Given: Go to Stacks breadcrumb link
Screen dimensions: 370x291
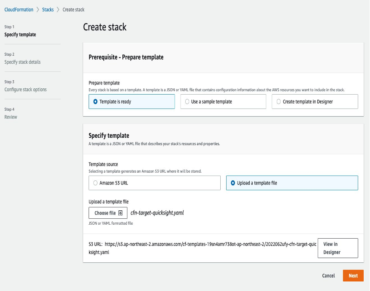Looking at the screenshot, I should (48, 10).
